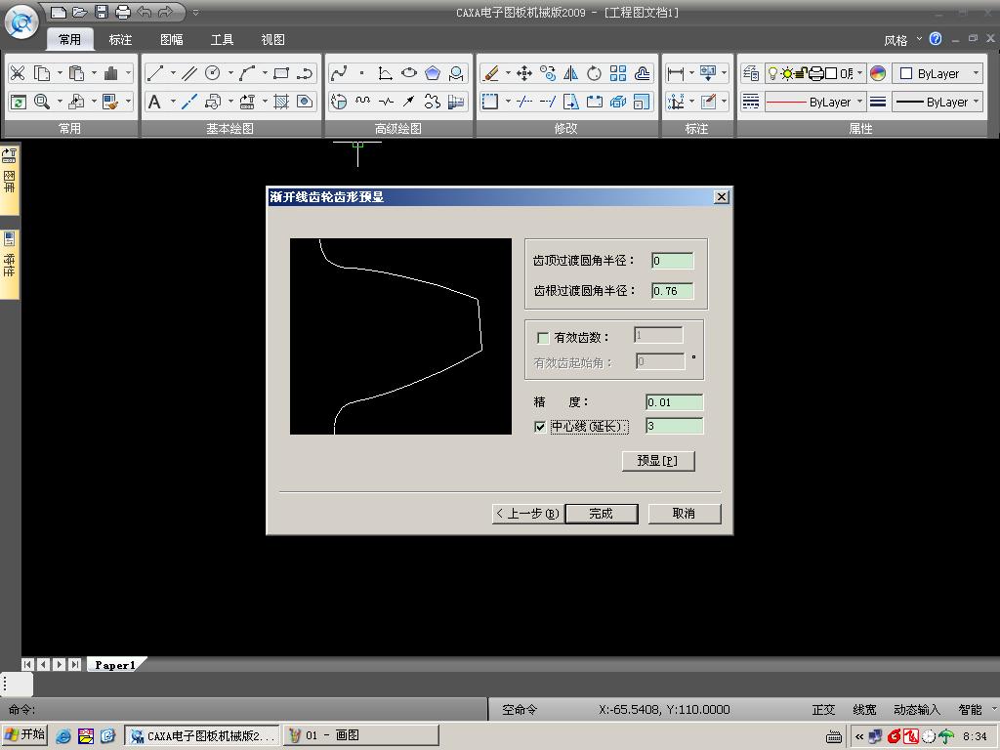1000x750 pixels.
Task: Click the color wheel swatch icon
Action: pyautogui.click(x=878, y=73)
